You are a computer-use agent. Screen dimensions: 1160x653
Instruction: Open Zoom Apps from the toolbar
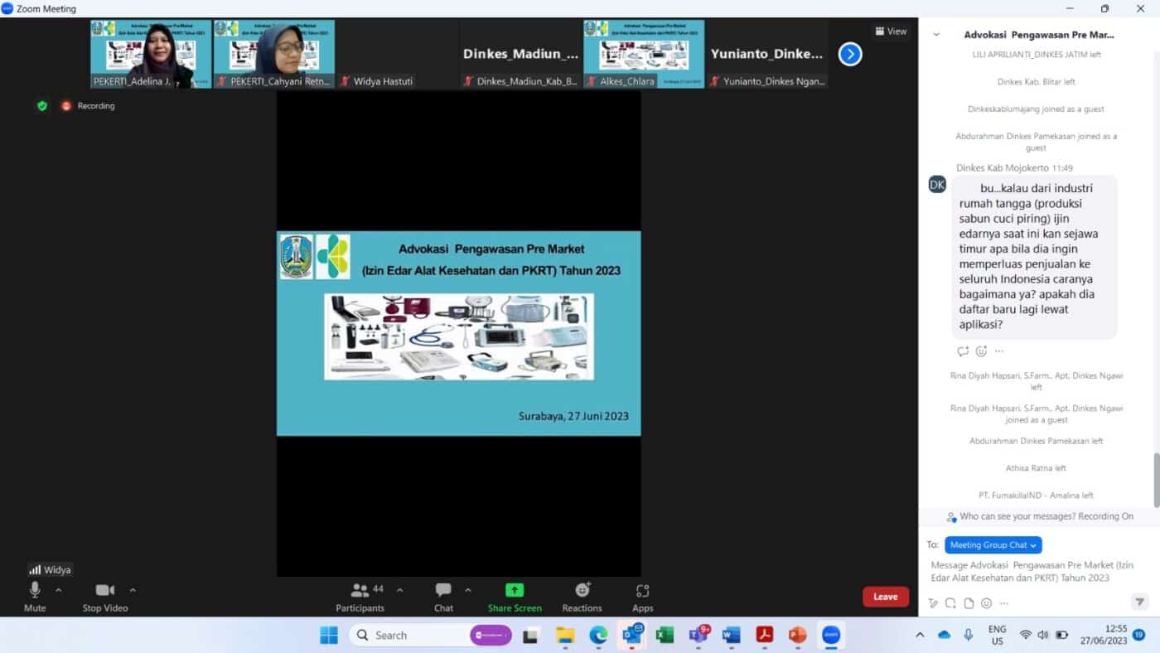642,597
